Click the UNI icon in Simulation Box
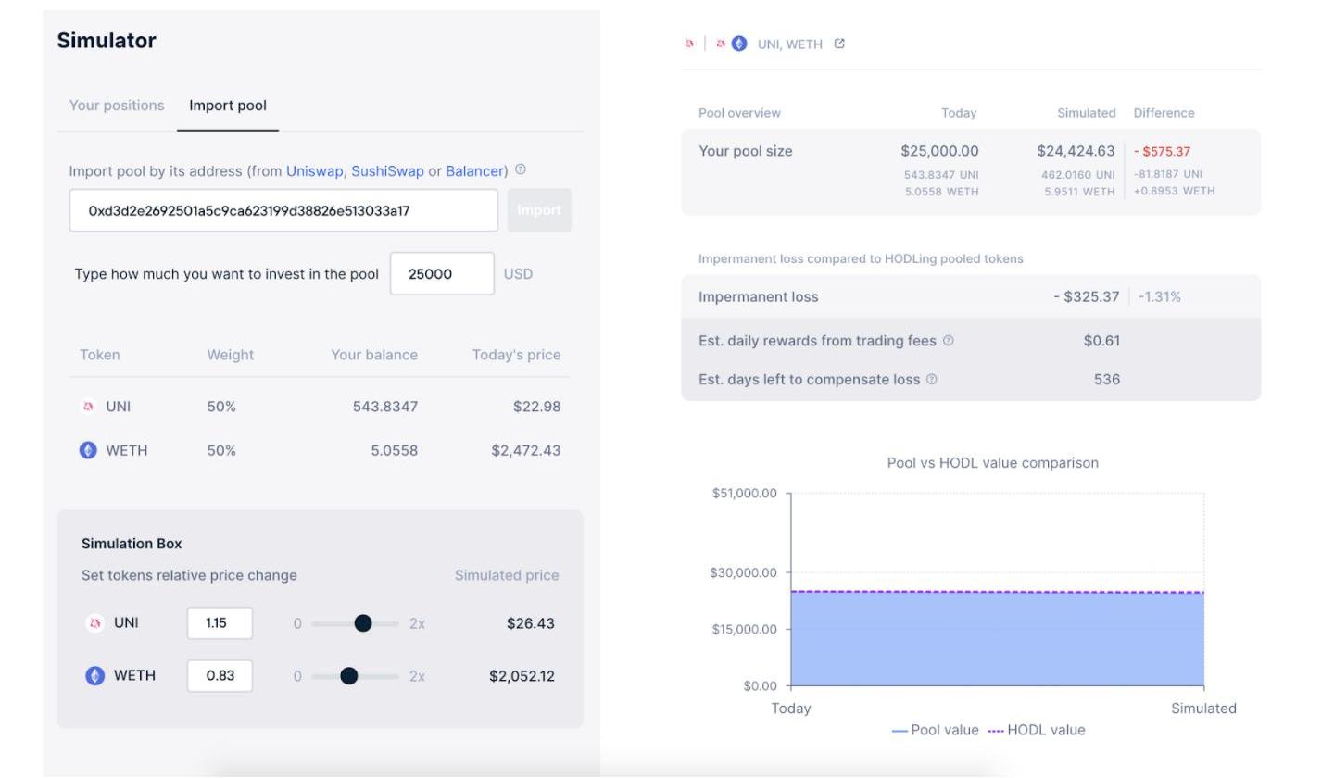 94,623
